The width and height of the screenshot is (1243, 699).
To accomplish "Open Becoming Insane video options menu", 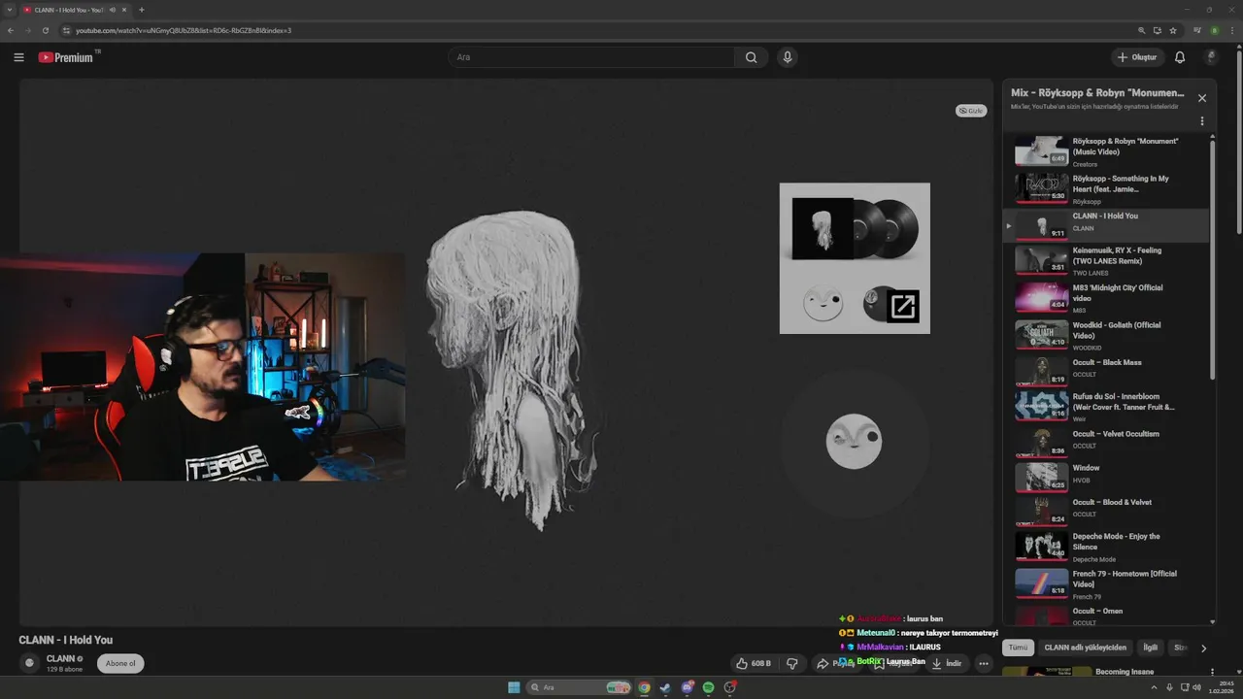I will tap(1212, 672).
